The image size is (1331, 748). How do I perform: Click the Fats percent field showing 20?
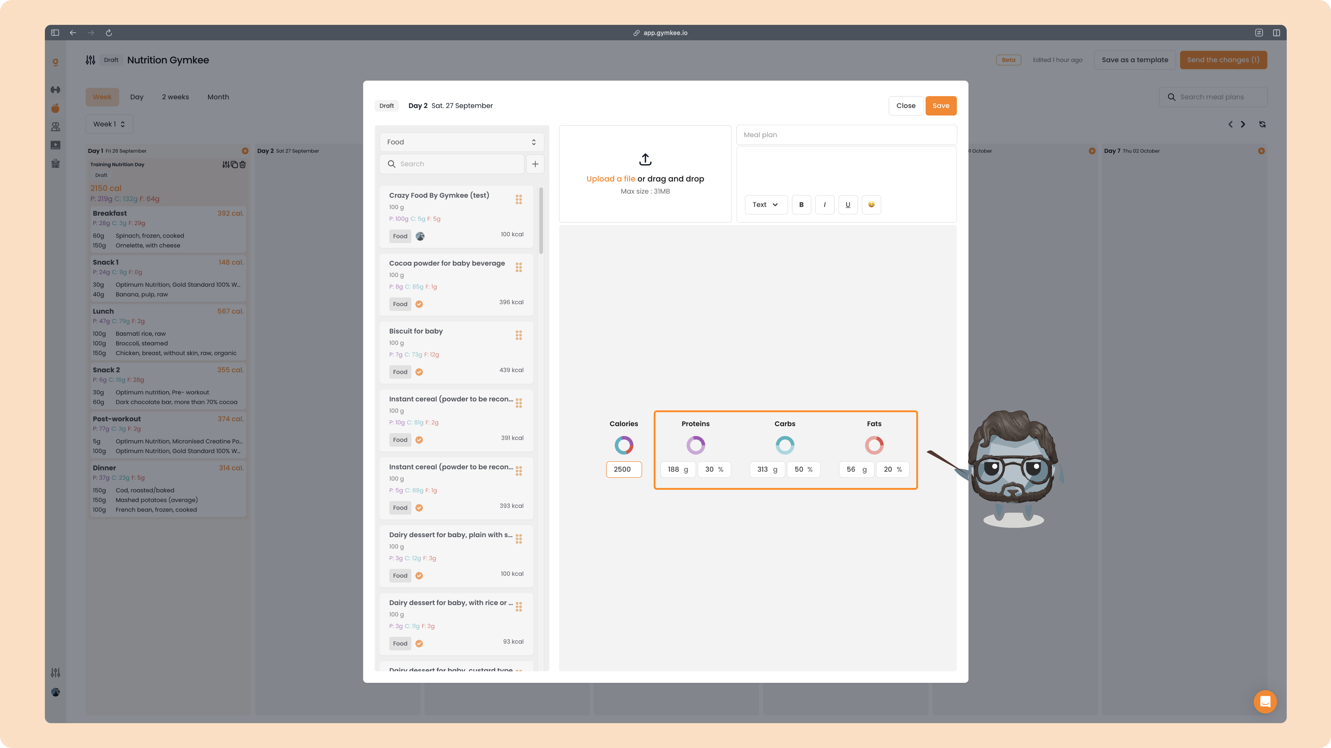[x=892, y=469]
